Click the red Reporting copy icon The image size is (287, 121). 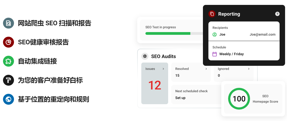click(x=212, y=14)
